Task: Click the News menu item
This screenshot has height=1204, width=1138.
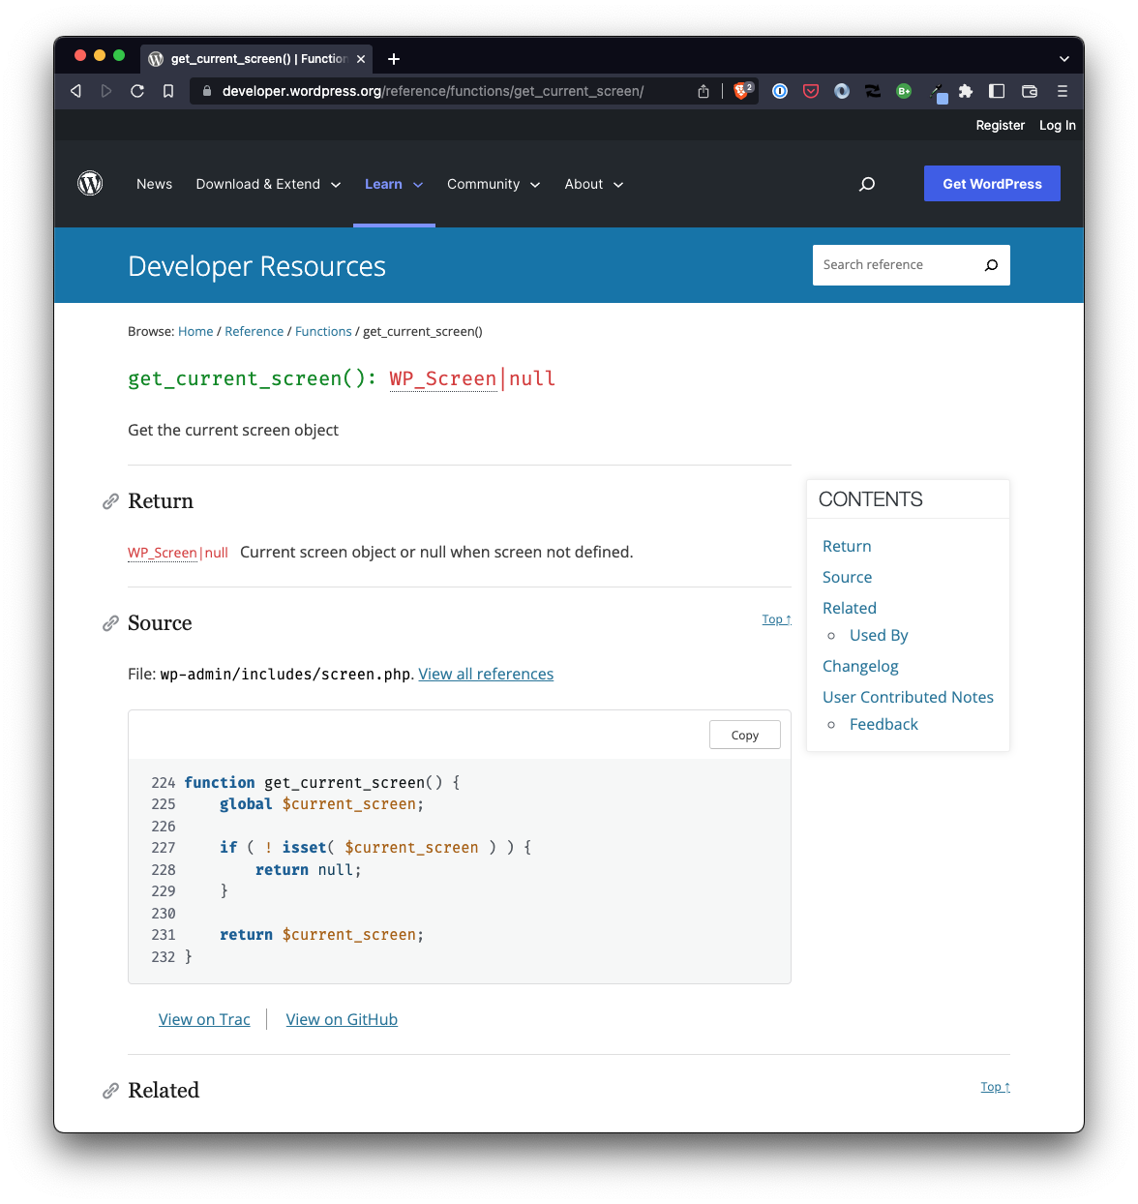Action: coord(154,184)
